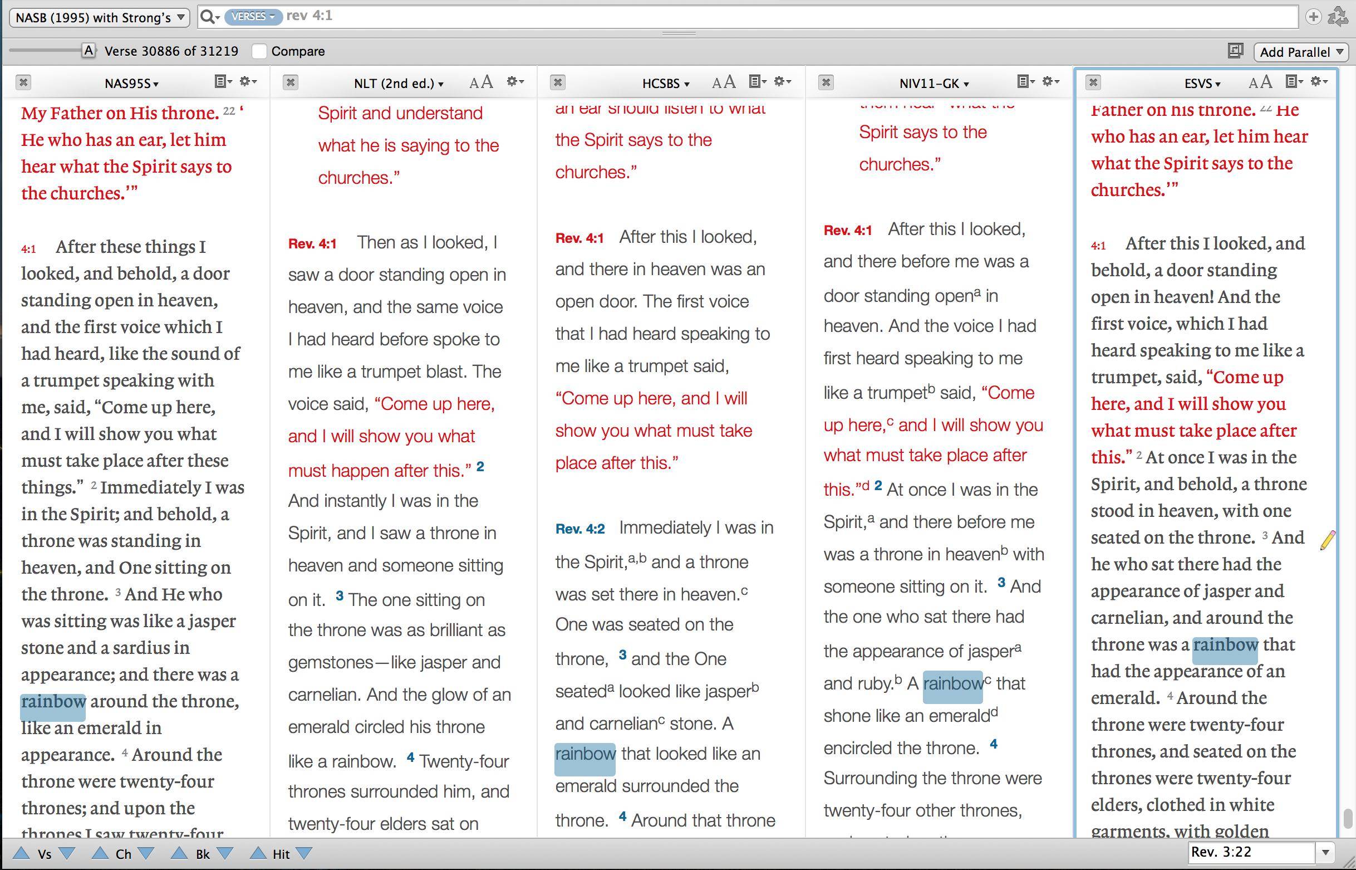Open NIV11-GK pane gear settings
1356x870 pixels.
coord(1050,82)
